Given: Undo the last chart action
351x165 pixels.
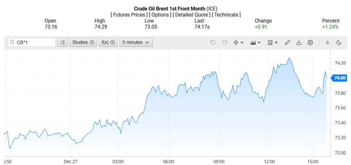Looking at the screenshot, I should pyautogui.click(x=213, y=43).
